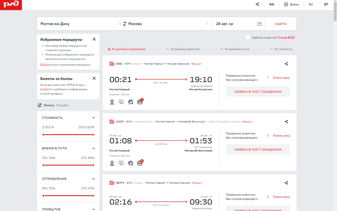Share train 151С card
337x211 pixels.
click(286, 64)
